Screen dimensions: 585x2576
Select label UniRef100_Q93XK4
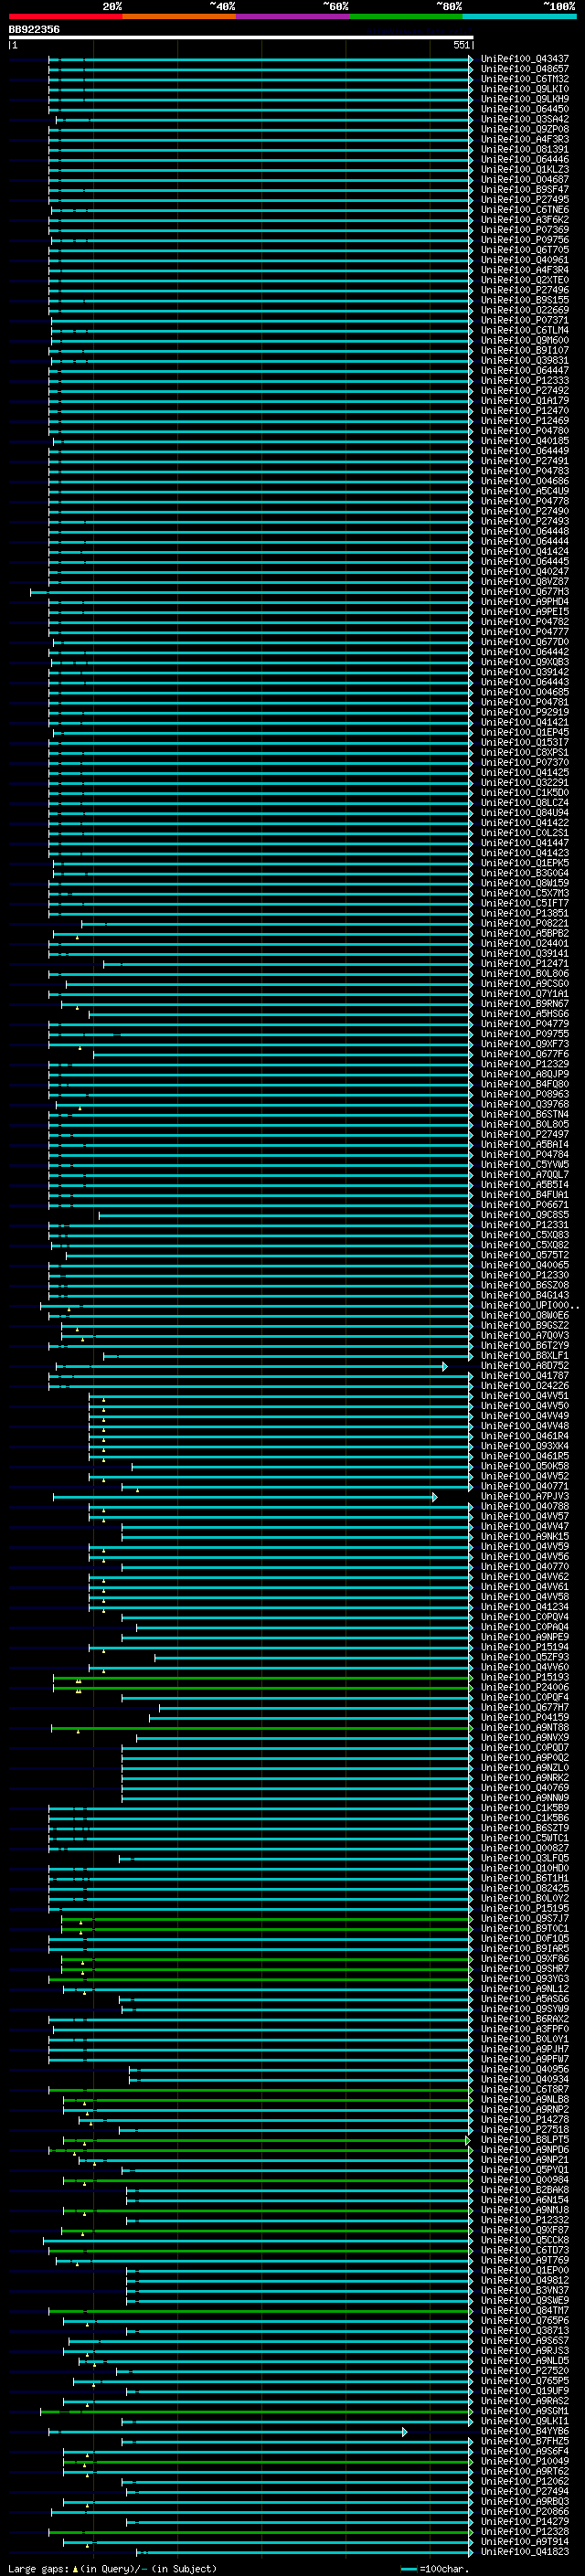click(x=524, y=1446)
